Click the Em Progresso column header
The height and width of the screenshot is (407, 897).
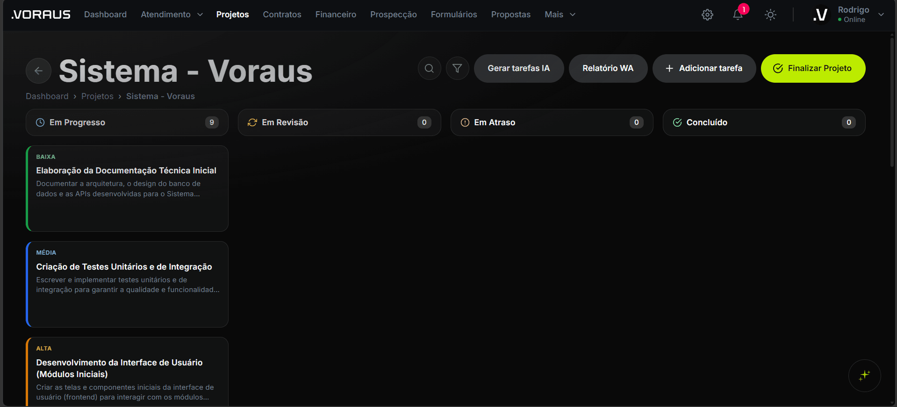click(x=127, y=122)
